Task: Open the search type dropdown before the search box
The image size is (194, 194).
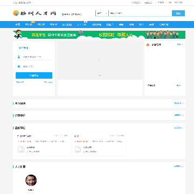Action: [x=102, y=13]
